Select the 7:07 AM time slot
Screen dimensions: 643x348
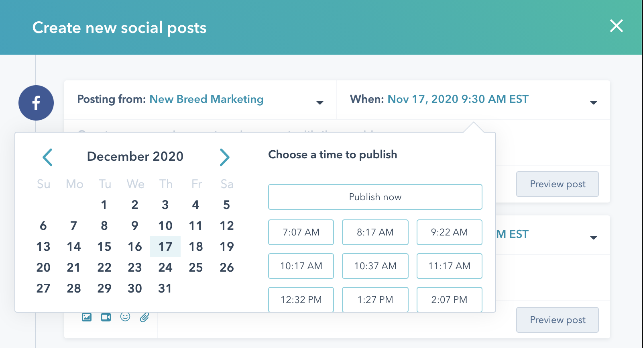301,232
